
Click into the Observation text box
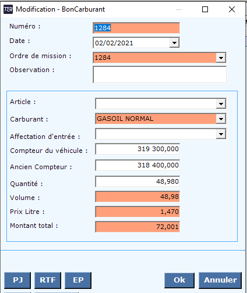click(x=160, y=74)
